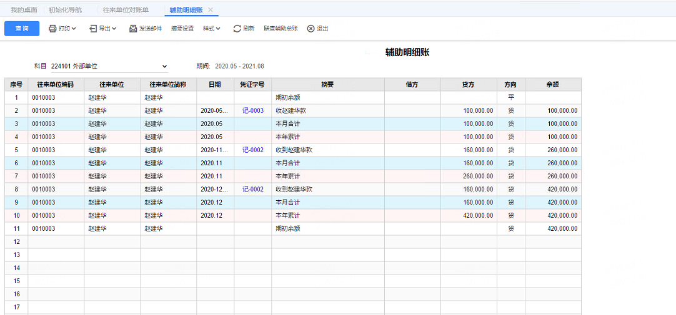676x315 pixels.
Task: Open 摘要设置
Action: pyautogui.click(x=182, y=29)
